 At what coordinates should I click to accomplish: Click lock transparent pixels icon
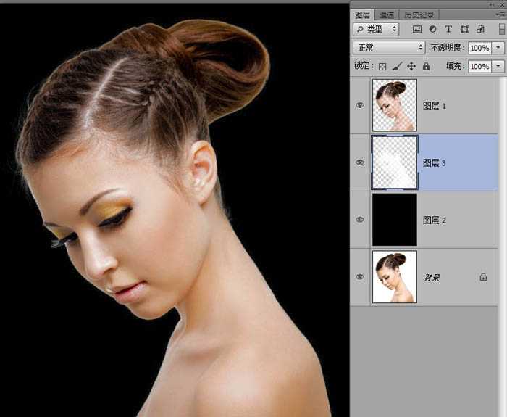click(383, 66)
